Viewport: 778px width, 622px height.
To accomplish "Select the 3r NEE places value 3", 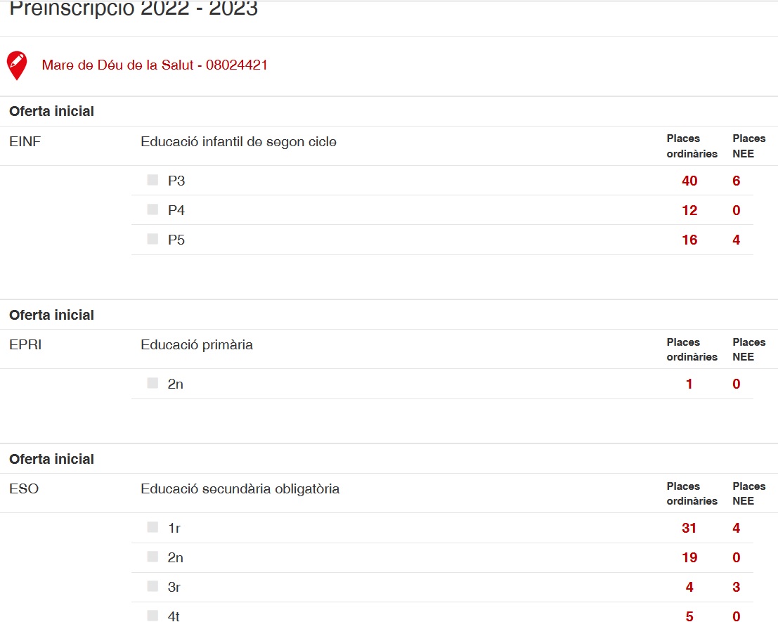I will (x=736, y=587).
